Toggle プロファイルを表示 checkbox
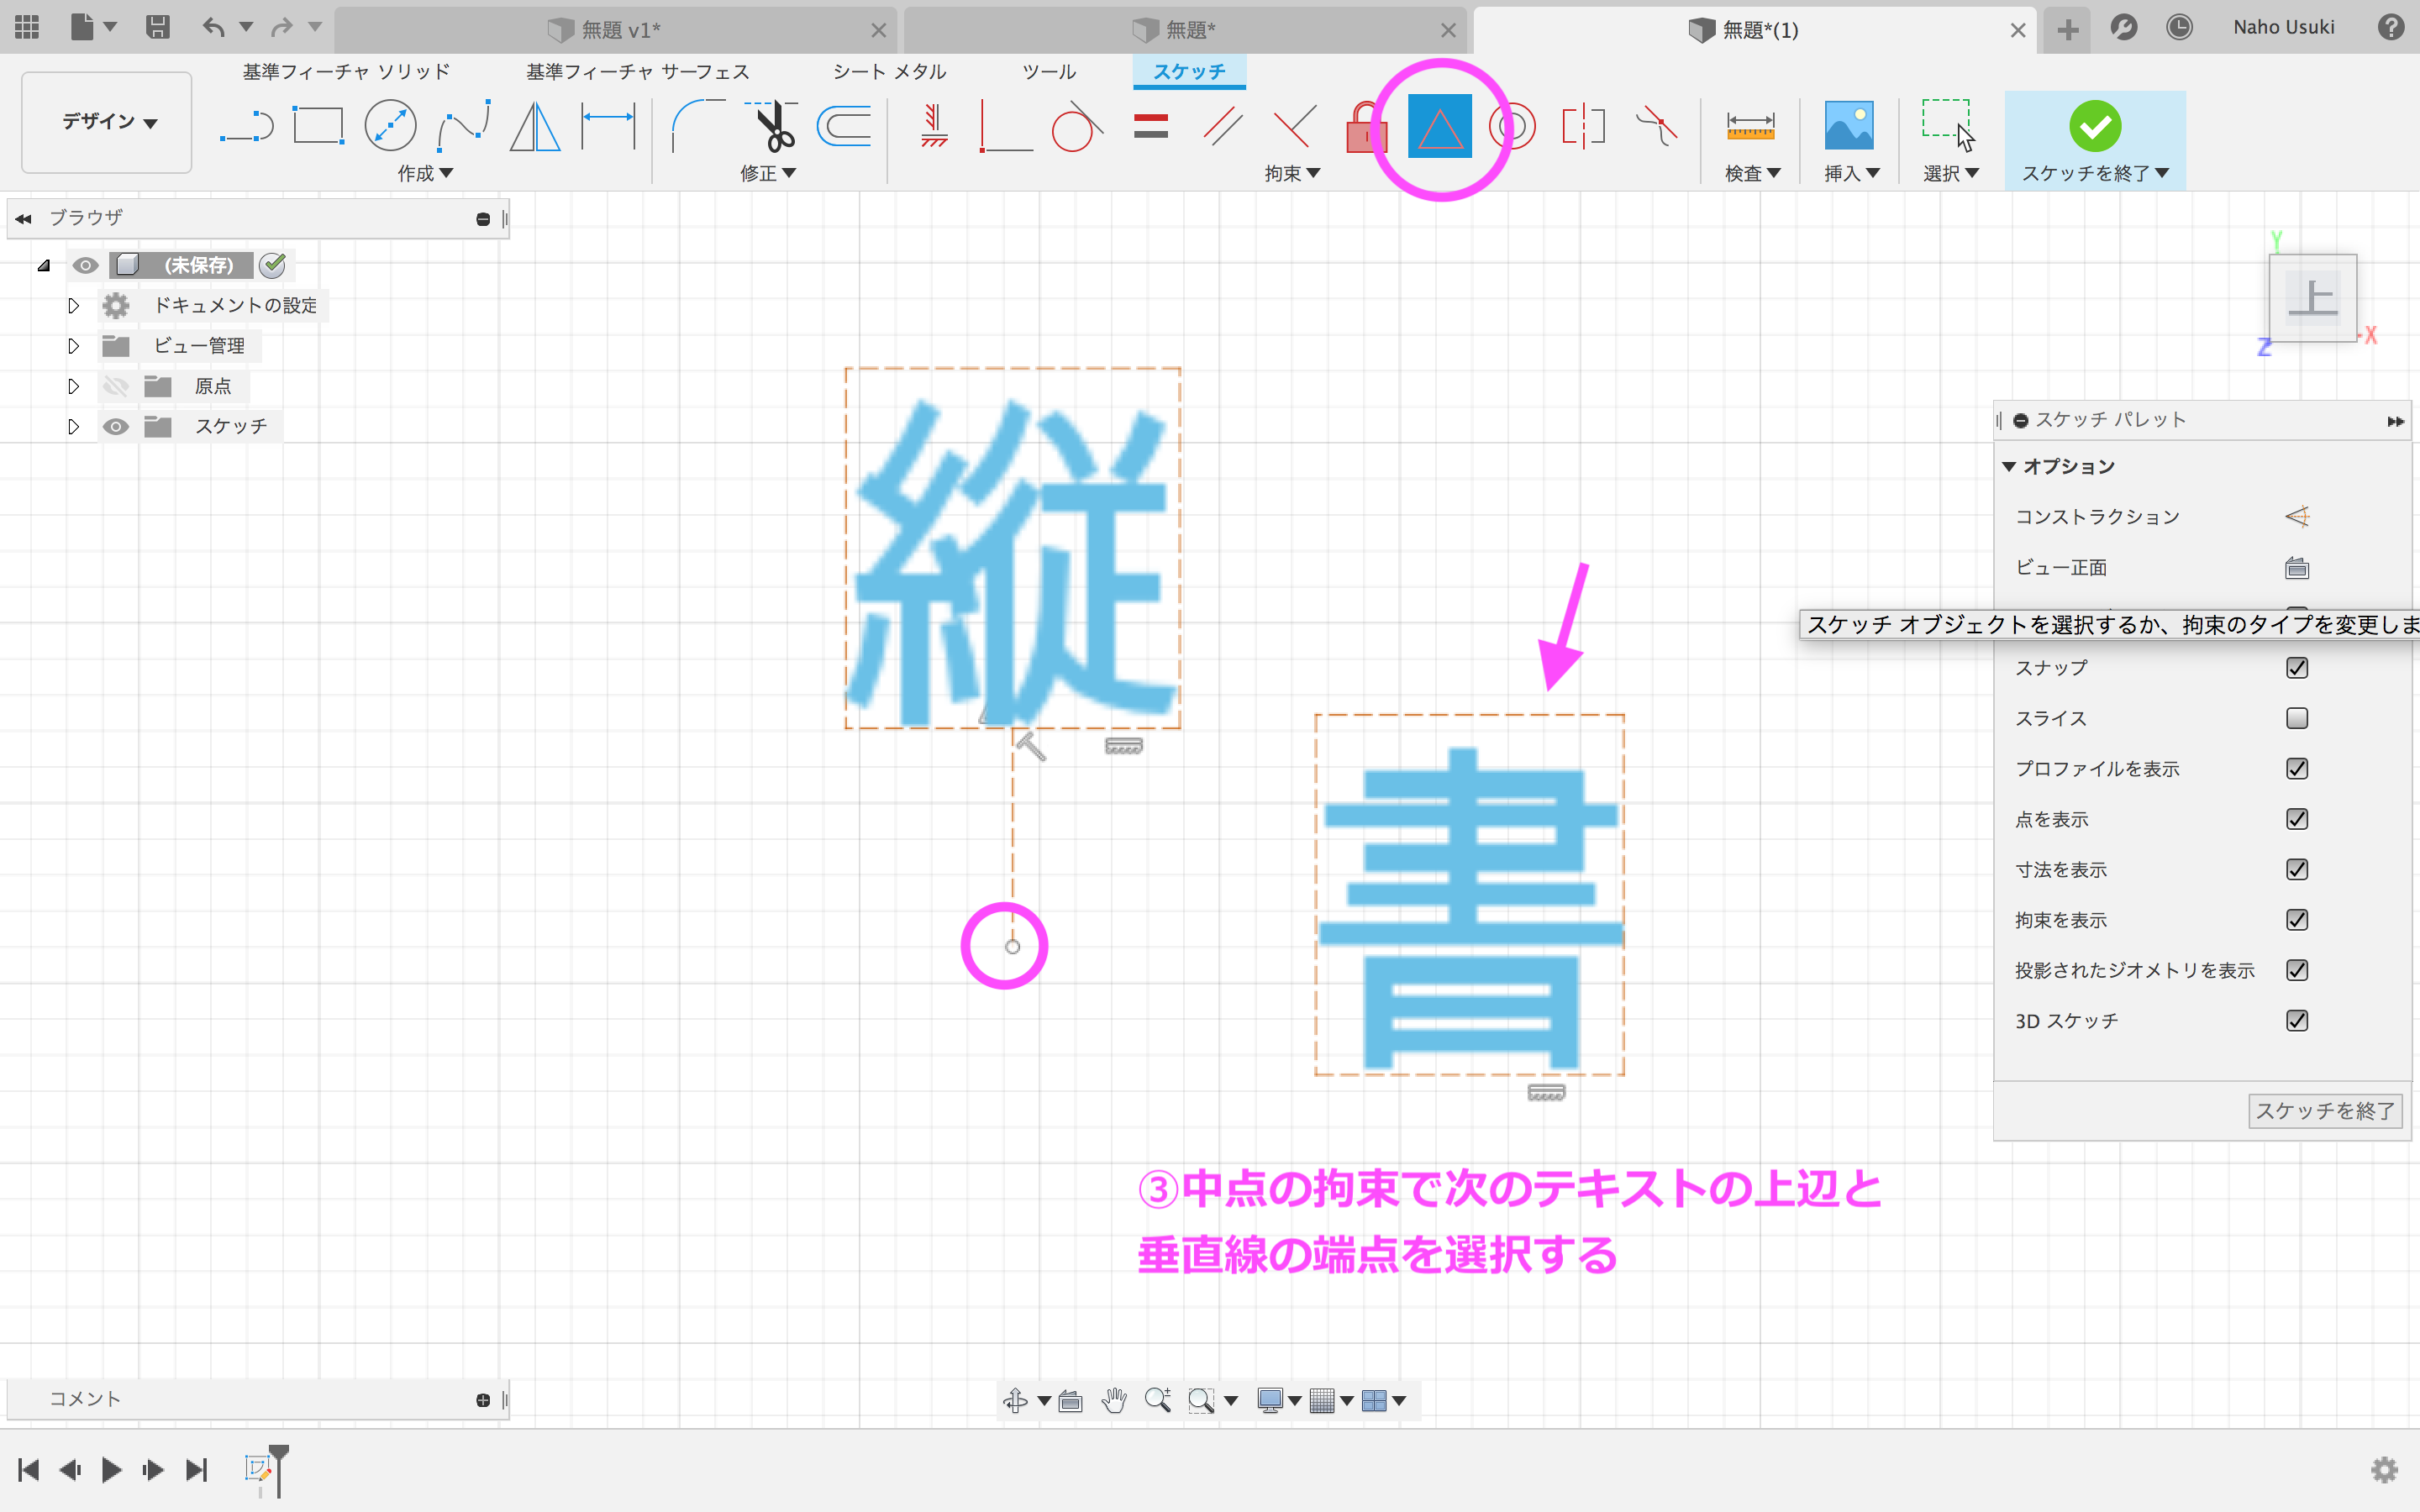 tap(2297, 768)
